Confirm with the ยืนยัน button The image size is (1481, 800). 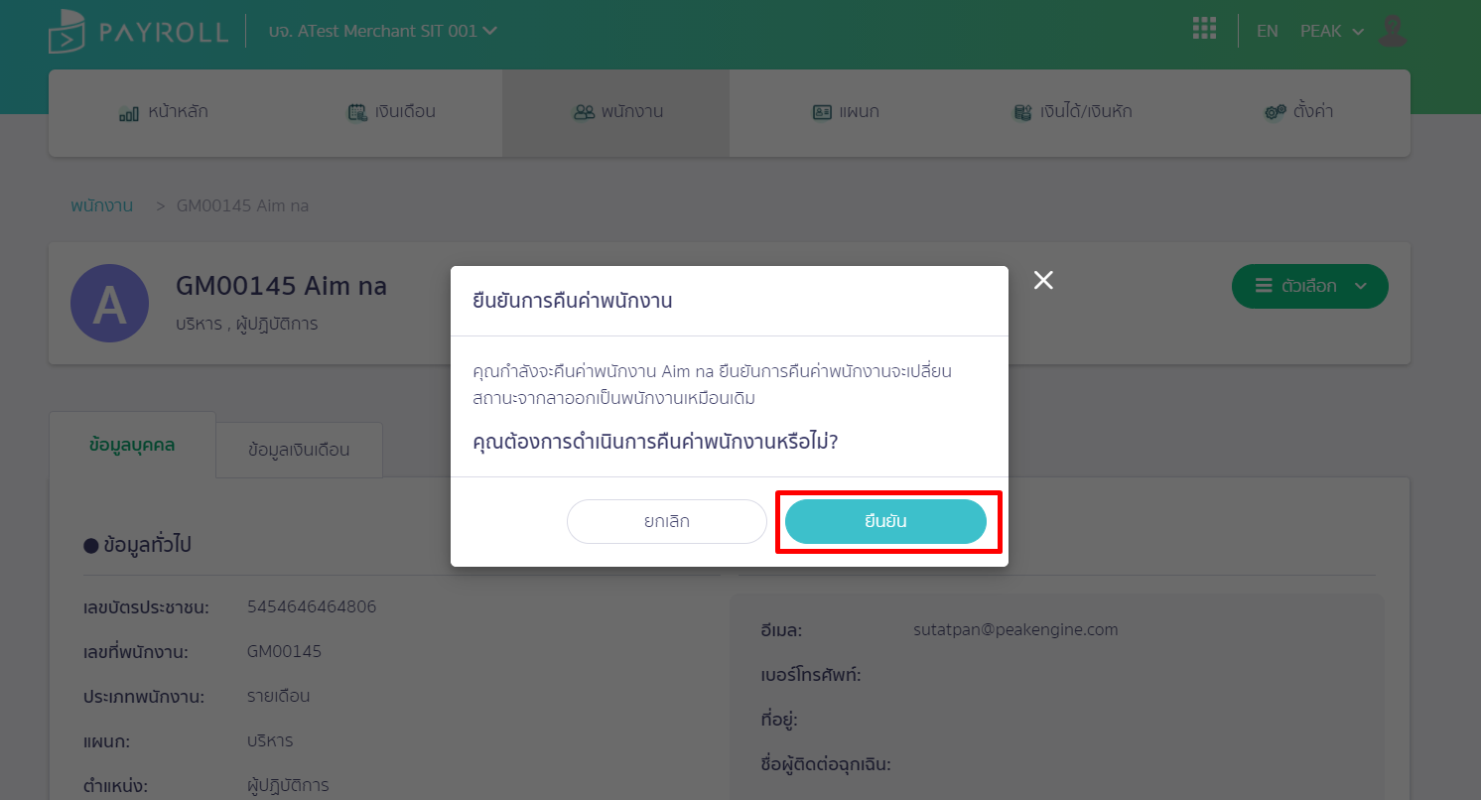coord(885,522)
